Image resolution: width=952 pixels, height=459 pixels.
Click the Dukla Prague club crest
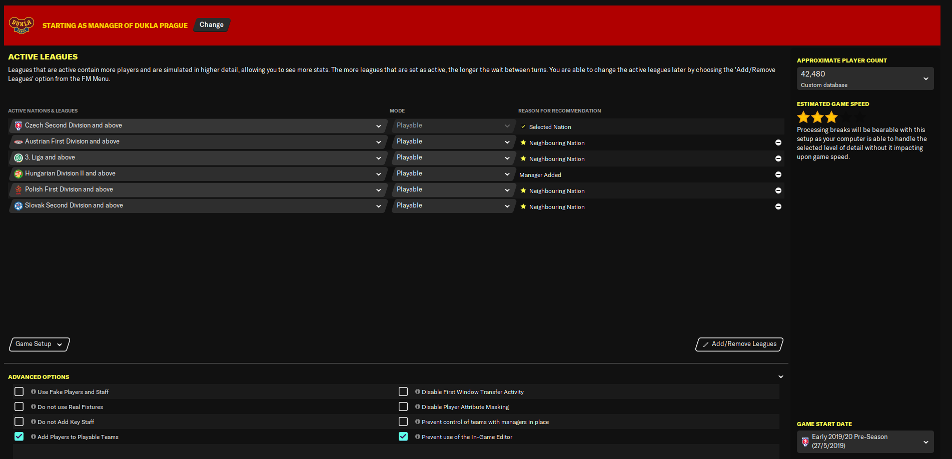point(22,25)
